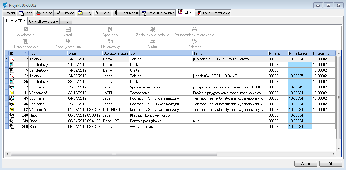Click the 'Kontrola początkowa' cell
The height and width of the screenshot is (170, 346).
click(x=161, y=121)
